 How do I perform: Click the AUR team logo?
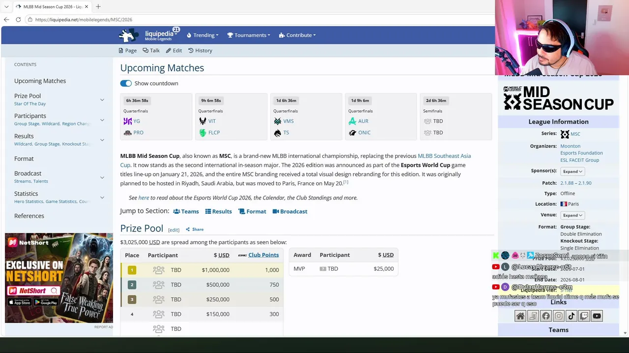pyautogui.click(x=352, y=121)
